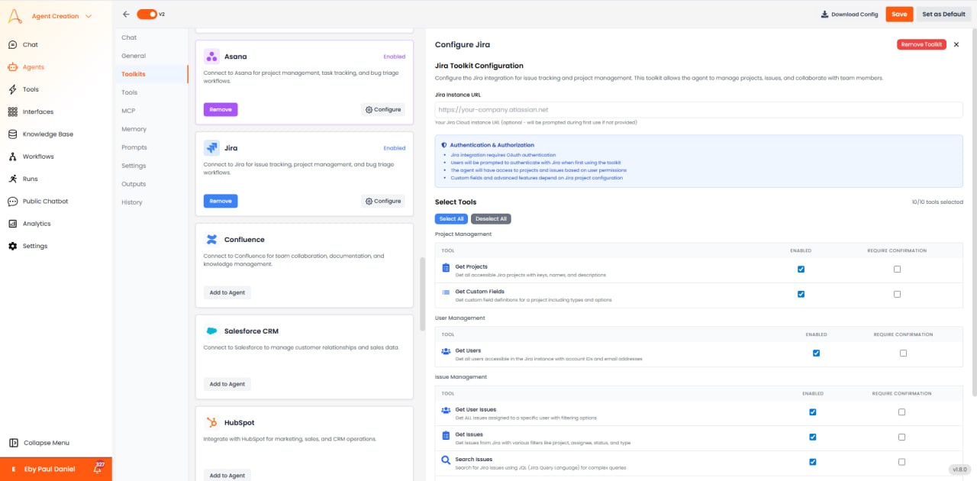Viewport: 977px width, 481px height.
Task: Click the Save button
Action: [898, 14]
